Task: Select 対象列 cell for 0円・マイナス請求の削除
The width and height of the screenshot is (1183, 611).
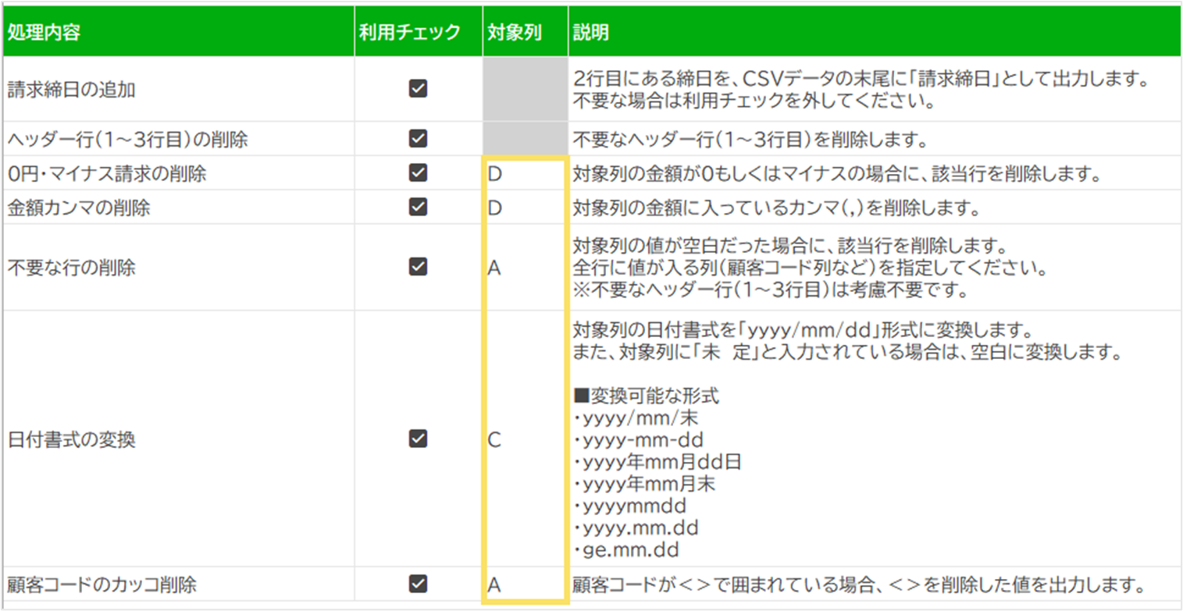Action: [524, 173]
